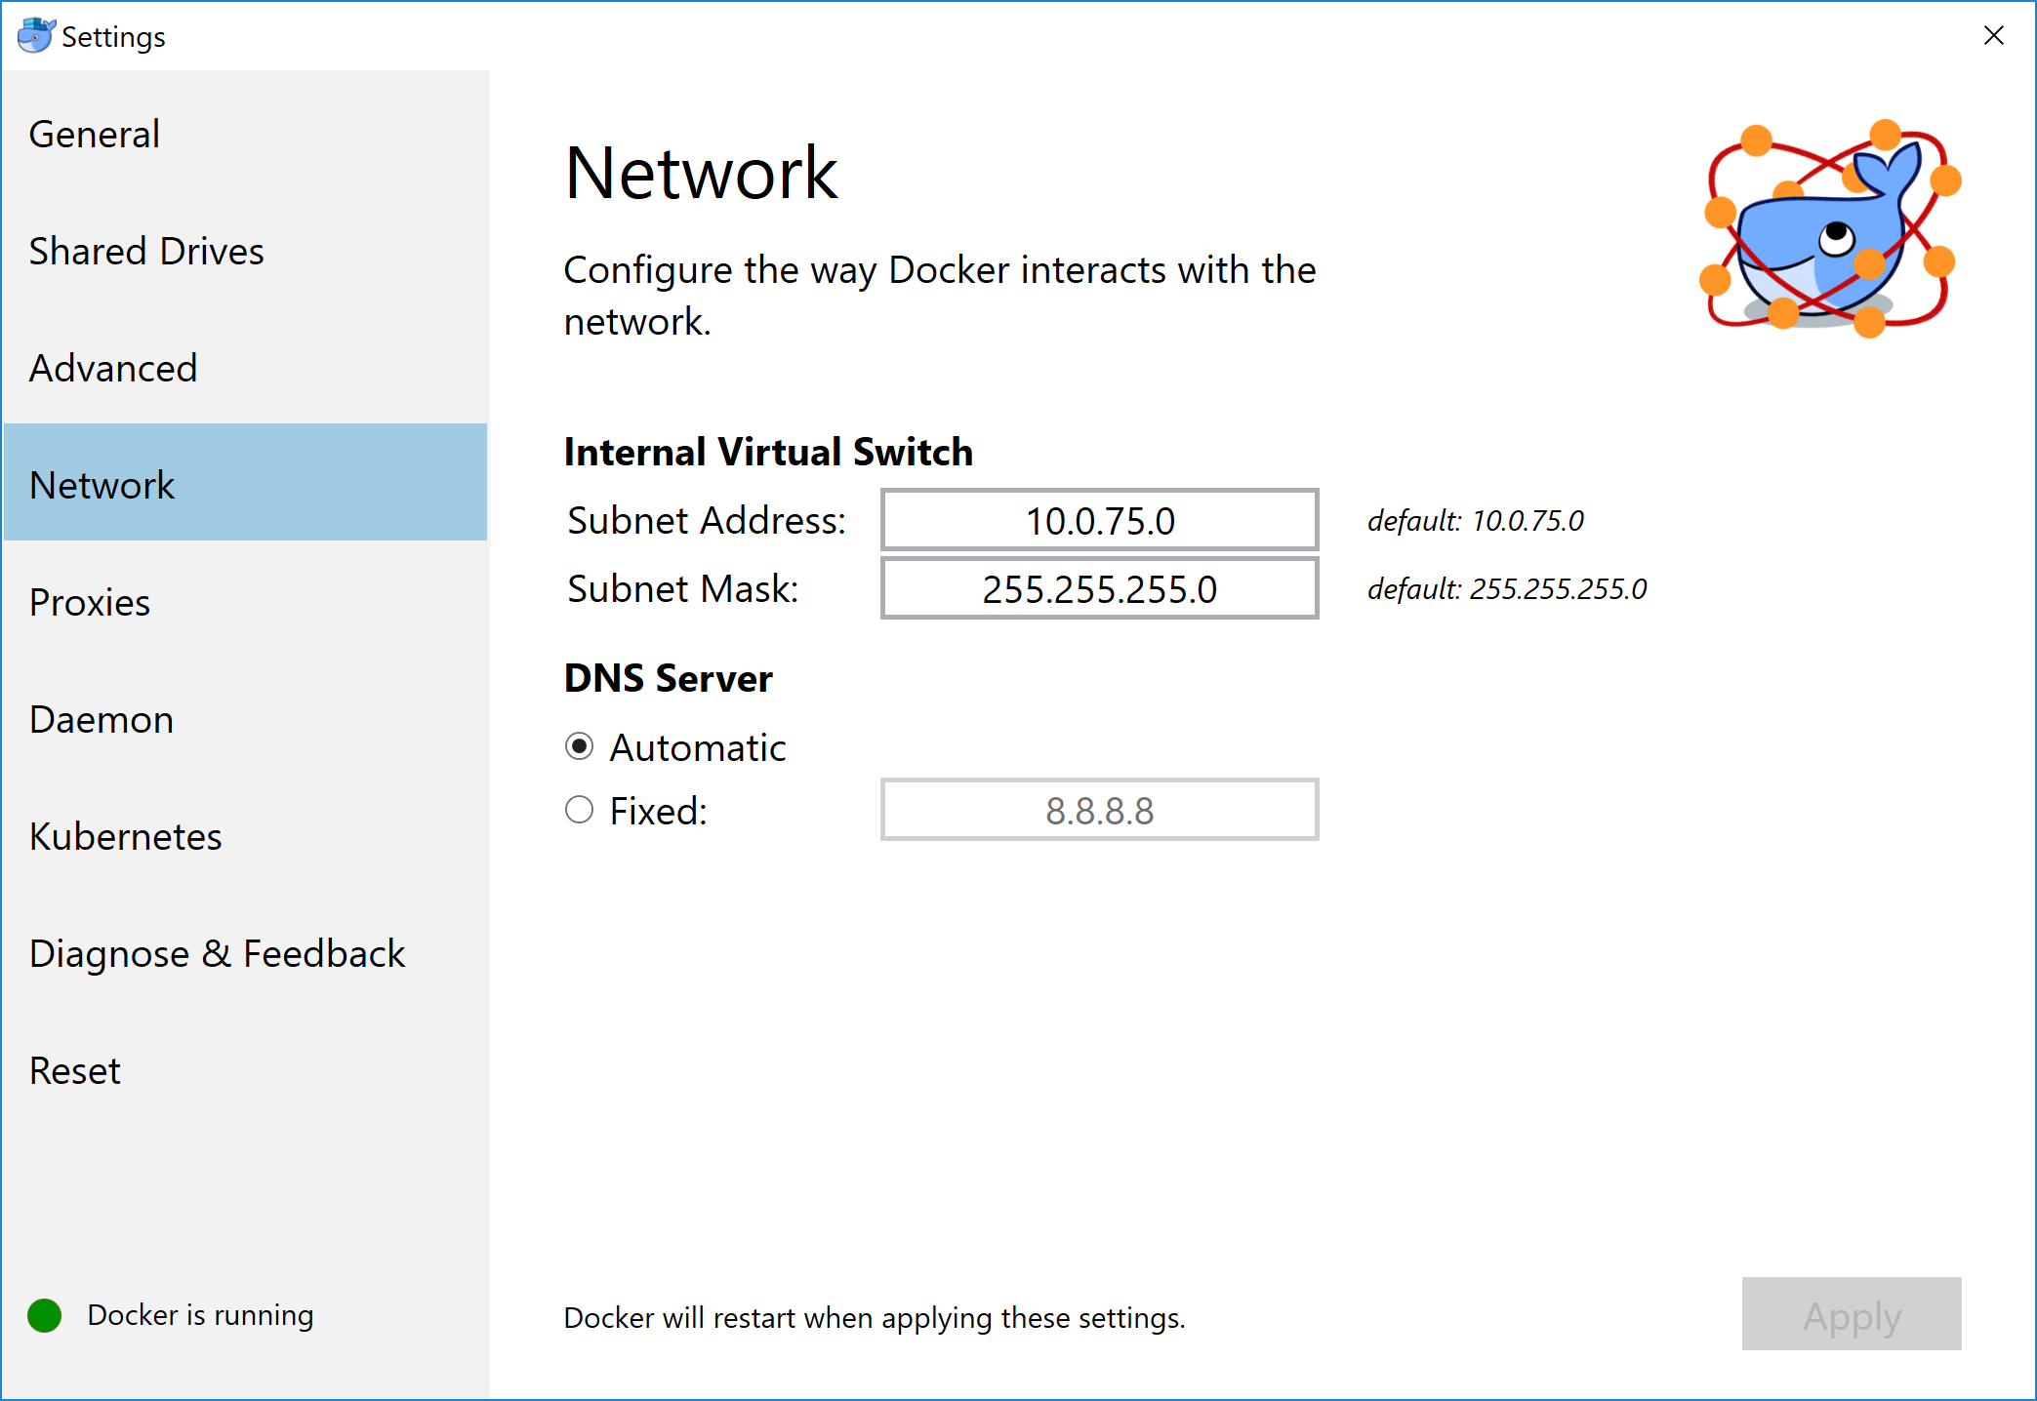Select the Automatic DNS server option
Viewport: 2037px width, 1401px height.
[579, 746]
